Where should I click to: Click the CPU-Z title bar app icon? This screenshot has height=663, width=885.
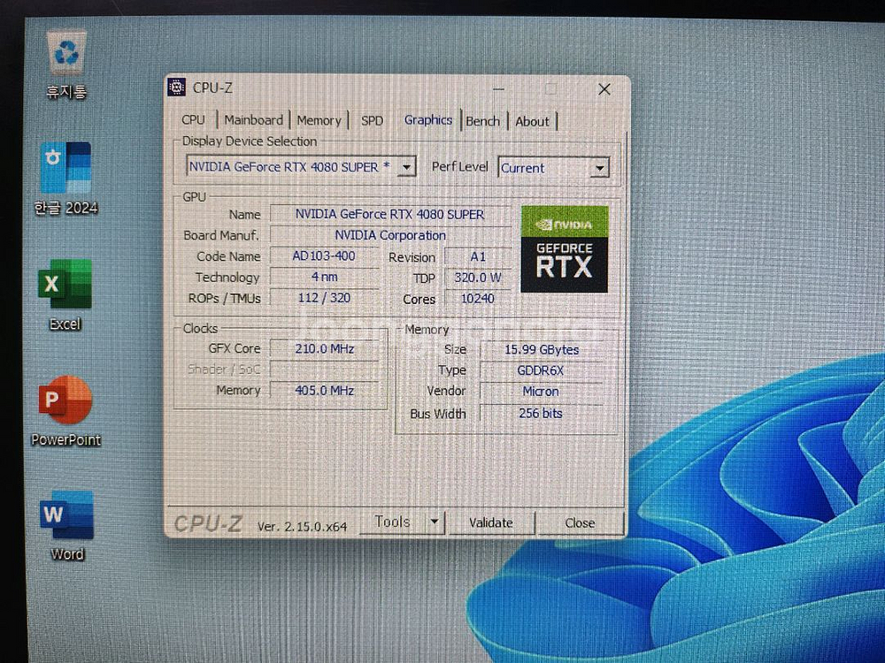tap(177, 88)
